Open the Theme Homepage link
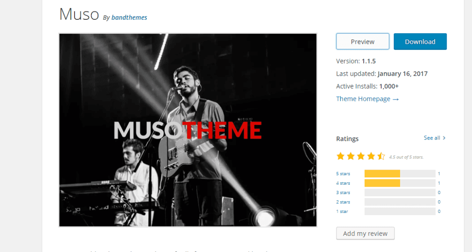Viewport: 472px width, 252px height. pyautogui.click(x=363, y=99)
